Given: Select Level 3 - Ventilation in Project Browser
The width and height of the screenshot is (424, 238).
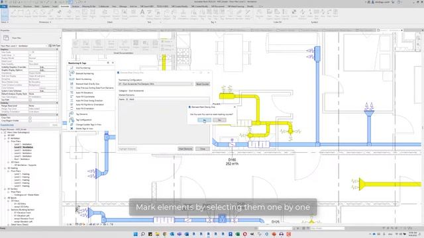Looking at the screenshot, I should click(x=23, y=150).
